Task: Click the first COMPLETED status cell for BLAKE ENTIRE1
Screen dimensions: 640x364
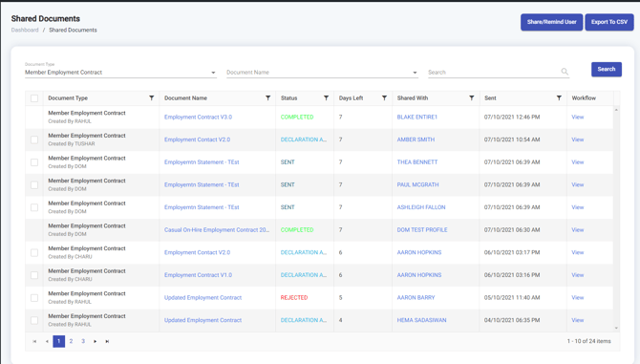Action: (x=297, y=118)
